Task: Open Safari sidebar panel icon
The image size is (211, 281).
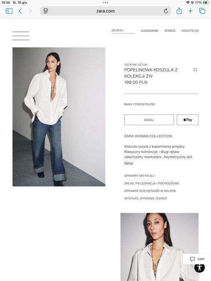Action: [x=9, y=11]
